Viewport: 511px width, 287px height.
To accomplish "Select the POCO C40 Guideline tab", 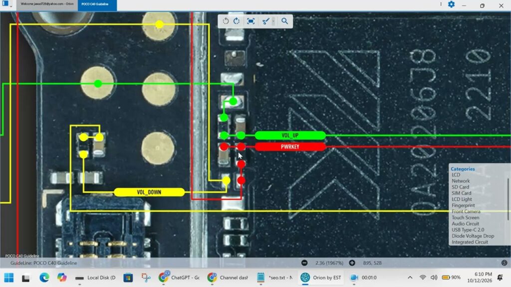I will 97,5.
